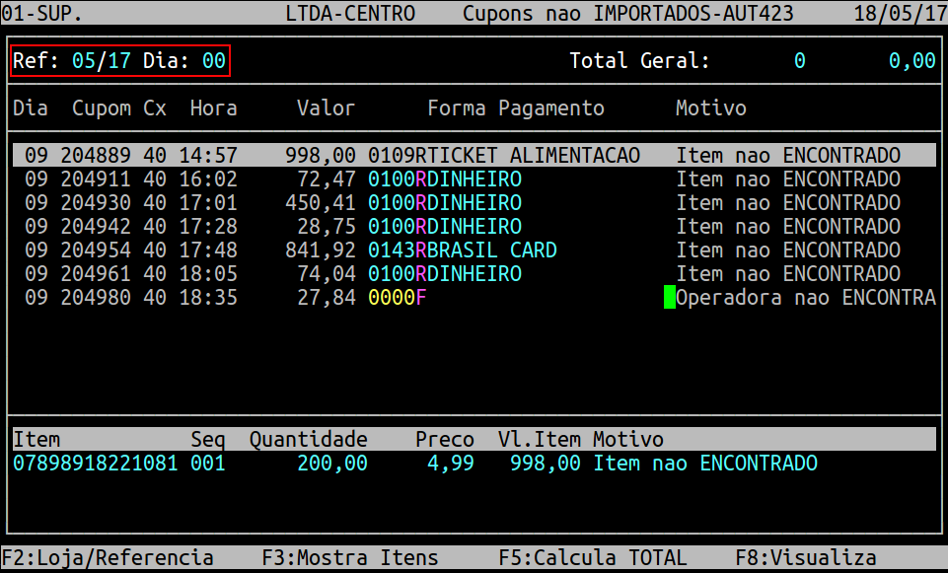
Task: Click the Quantidade column header
Action: coord(309,440)
